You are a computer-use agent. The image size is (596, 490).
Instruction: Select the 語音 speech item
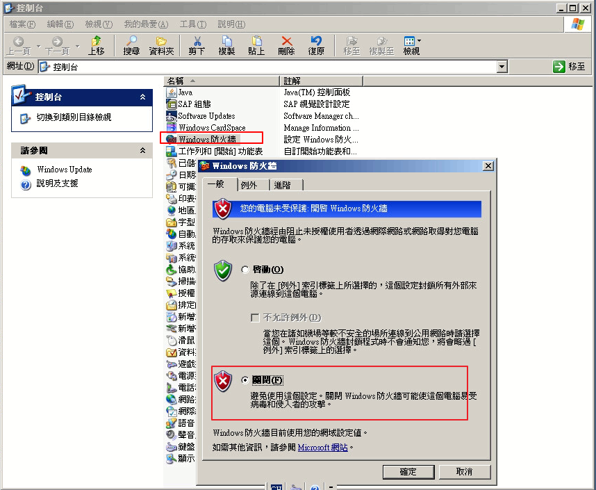tap(181, 423)
